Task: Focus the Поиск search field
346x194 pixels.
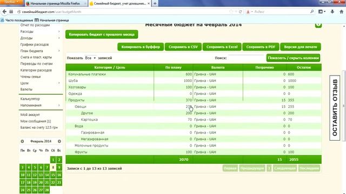Action: (246, 58)
